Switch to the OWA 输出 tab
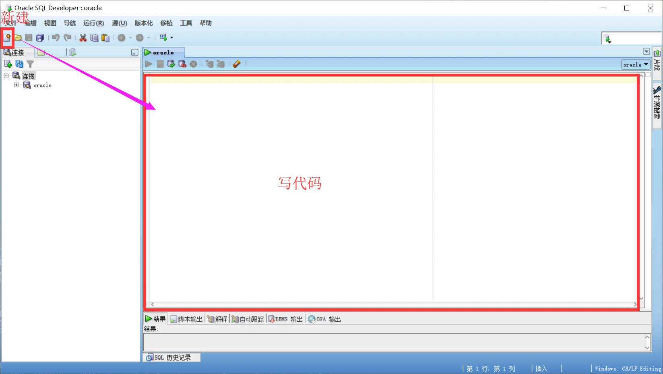The height and width of the screenshot is (374, 663). (324, 319)
